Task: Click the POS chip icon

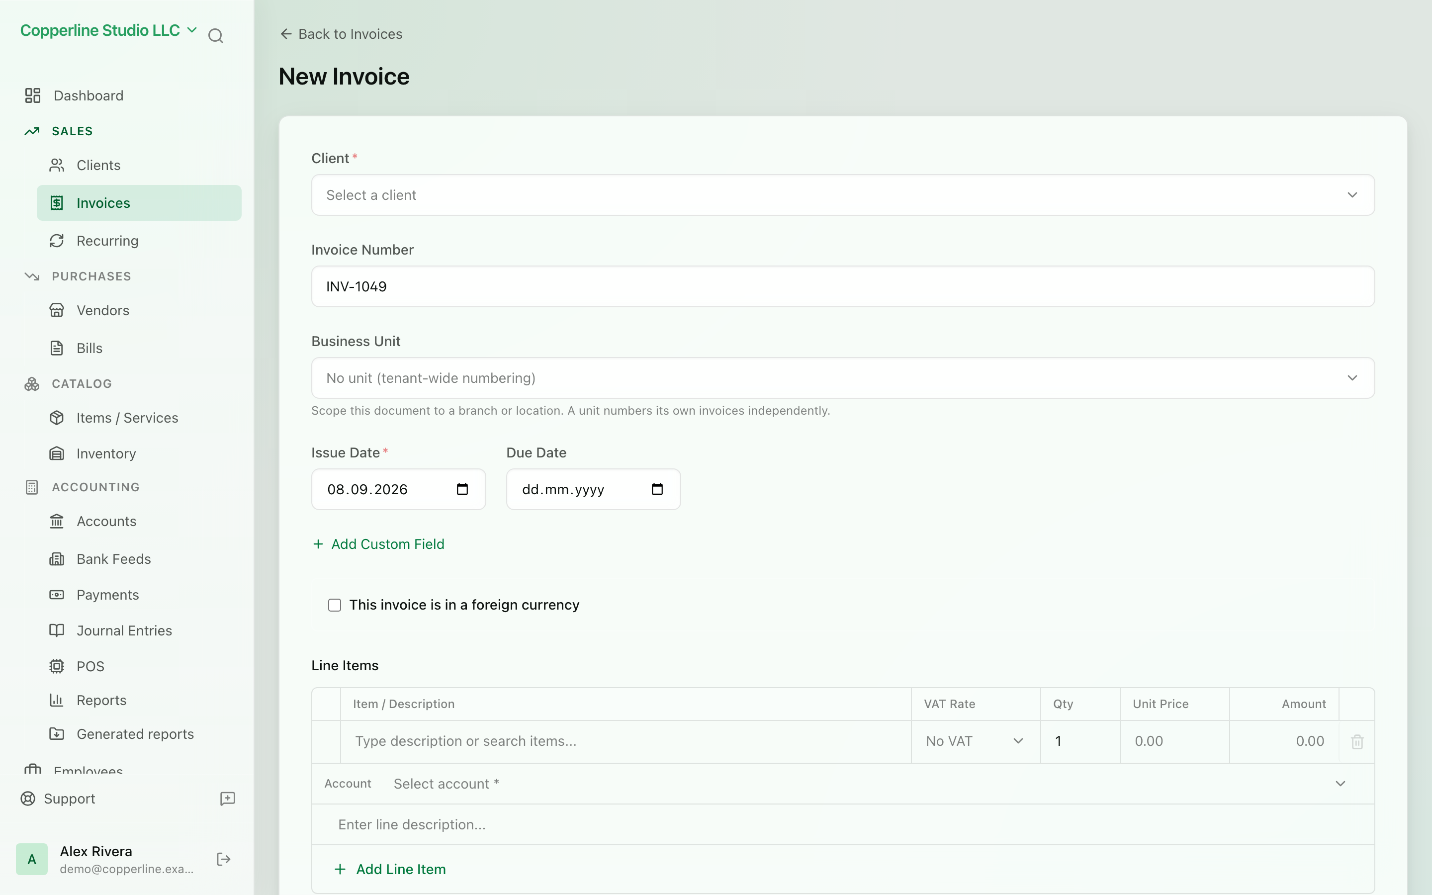Action: pyautogui.click(x=57, y=666)
